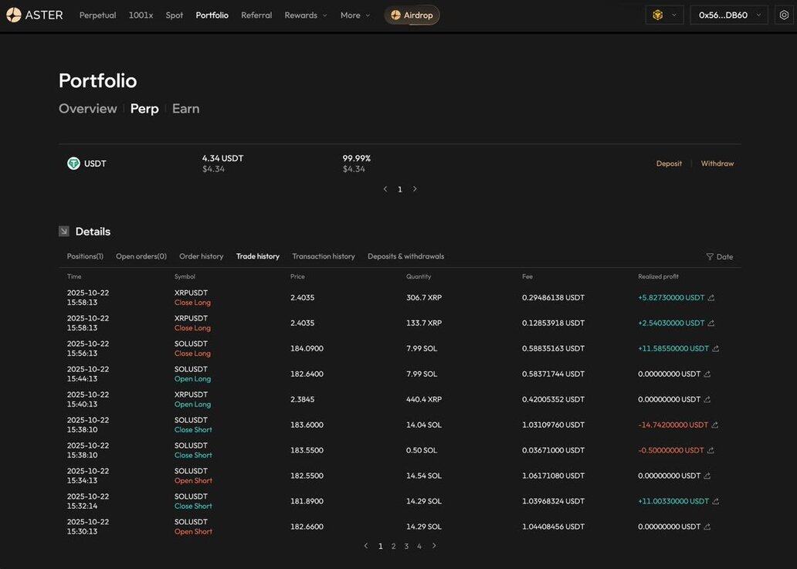Image resolution: width=797 pixels, height=569 pixels.
Task: Open the Date filter
Action: point(719,257)
